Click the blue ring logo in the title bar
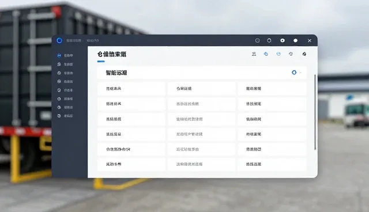The width and height of the screenshot is (369, 212). click(x=59, y=40)
